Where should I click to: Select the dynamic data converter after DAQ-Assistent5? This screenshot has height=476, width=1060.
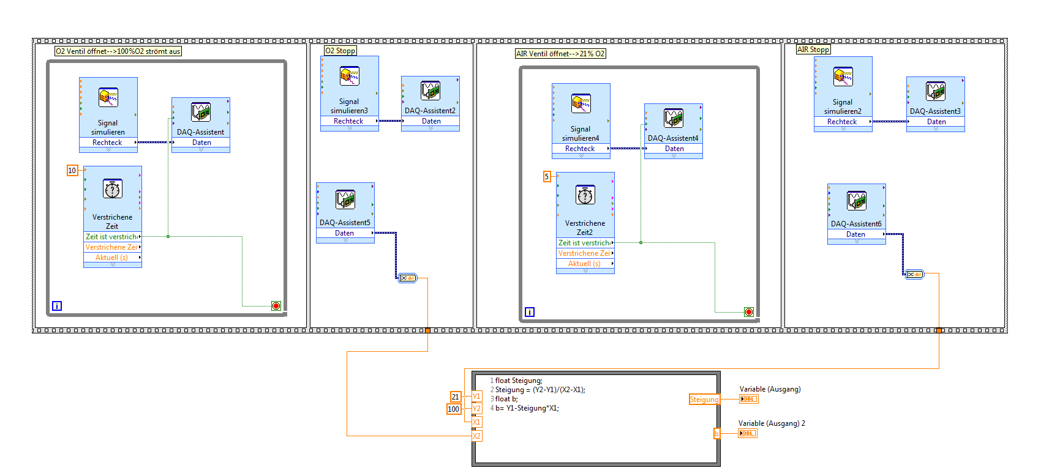point(407,278)
